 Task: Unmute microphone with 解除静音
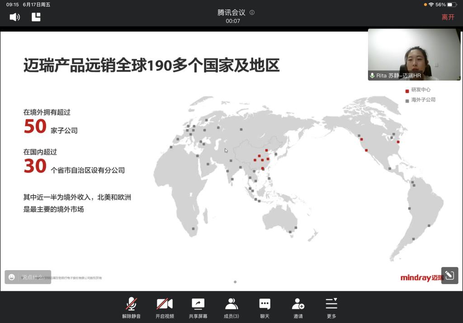pos(132,308)
